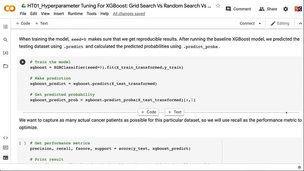The width and height of the screenshot is (304, 171).
Task: Click the xgboost_predict_prob code line
Action: click(113, 100)
